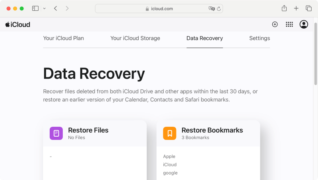Go back with the back arrow

pos(56,8)
